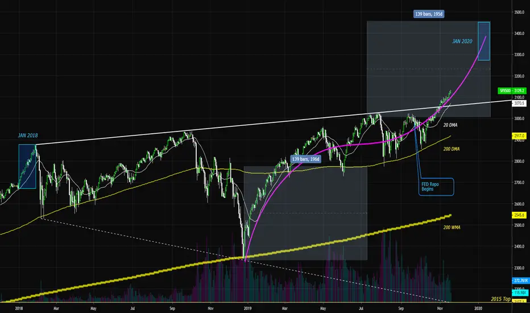Click the 3300.0 price axis label
The width and height of the screenshot is (530, 313).
[x=519, y=55]
